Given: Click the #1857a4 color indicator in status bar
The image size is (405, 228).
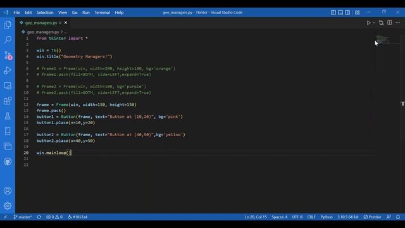Looking at the screenshot, I should point(77,217).
